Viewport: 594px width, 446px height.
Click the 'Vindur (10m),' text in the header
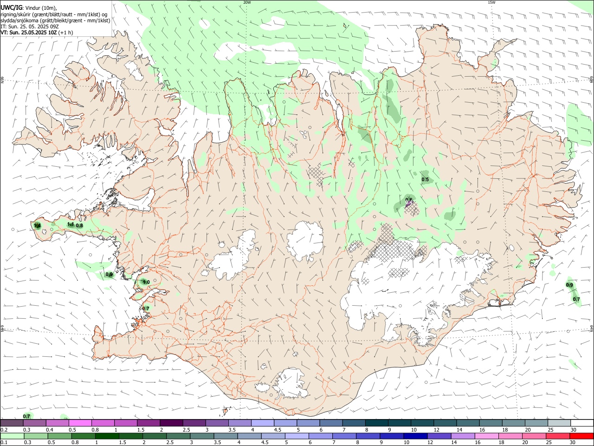pyautogui.click(x=41, y=7)
